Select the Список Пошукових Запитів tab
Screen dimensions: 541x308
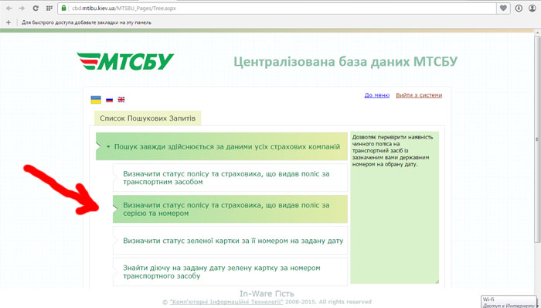148,118
